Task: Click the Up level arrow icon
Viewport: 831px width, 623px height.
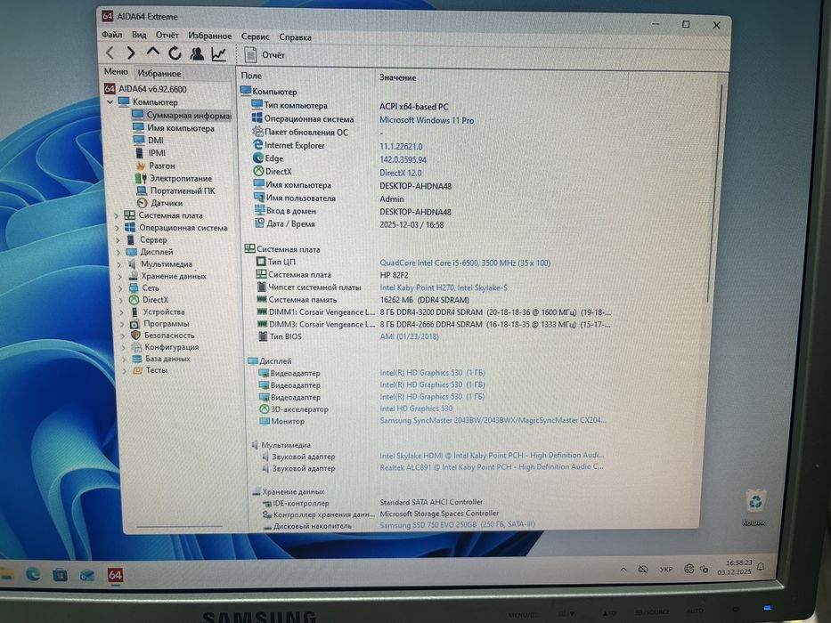Action: point(152,52)
